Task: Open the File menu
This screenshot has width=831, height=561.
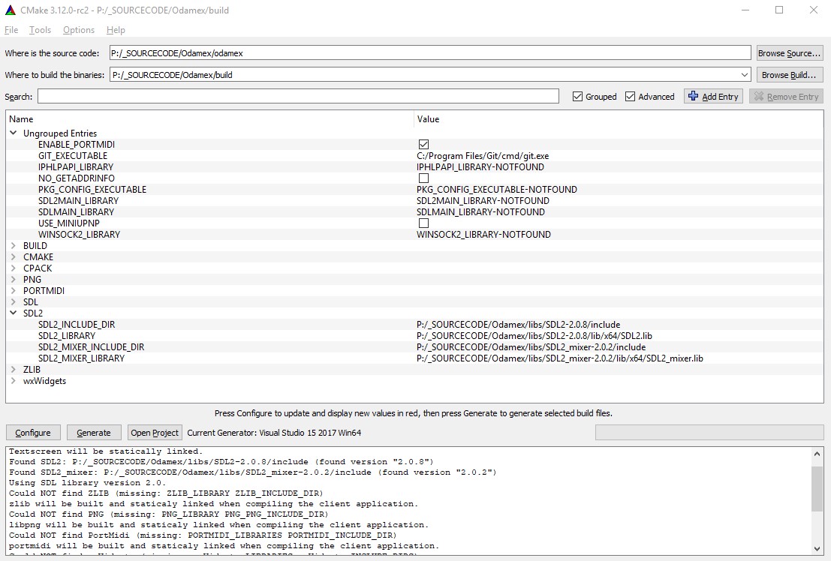Action: click(11, 30)
